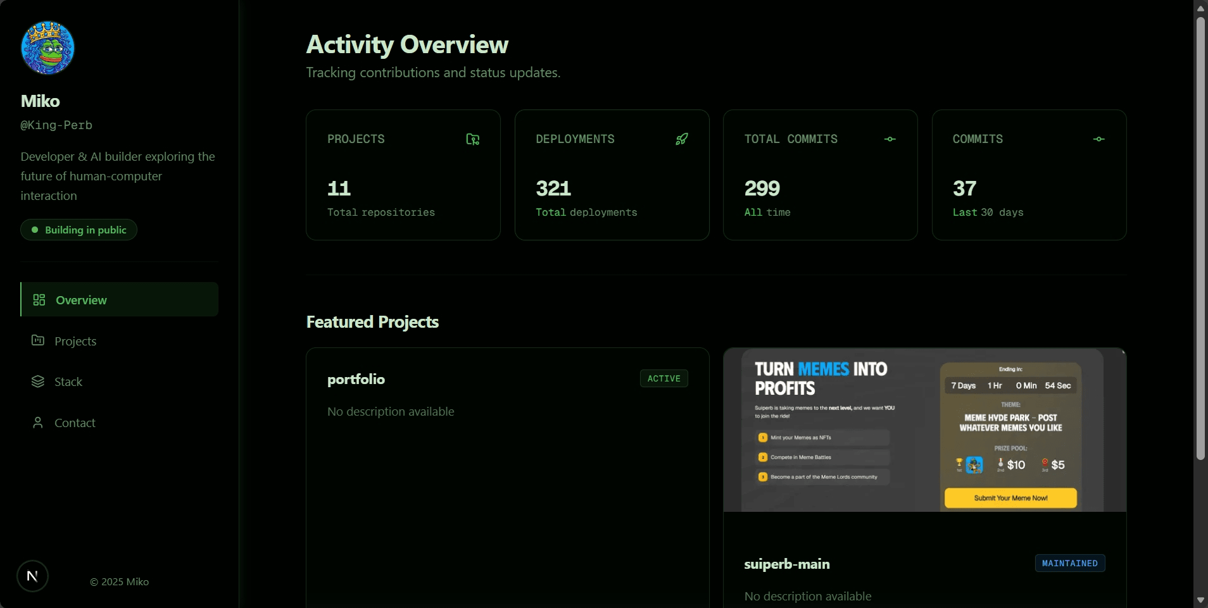This screenshot has width=1208, height=608.
Task: Click the Overview dashboard grid icon
Action: coord(39,300)
